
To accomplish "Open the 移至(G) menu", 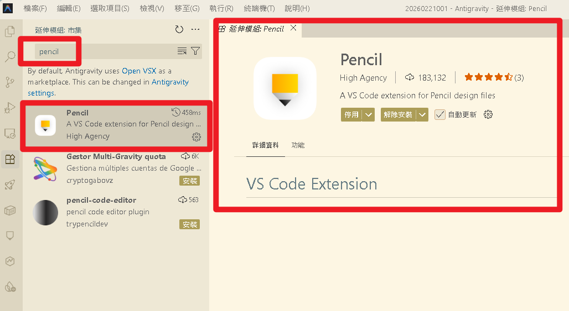I will tap(187, 8).
